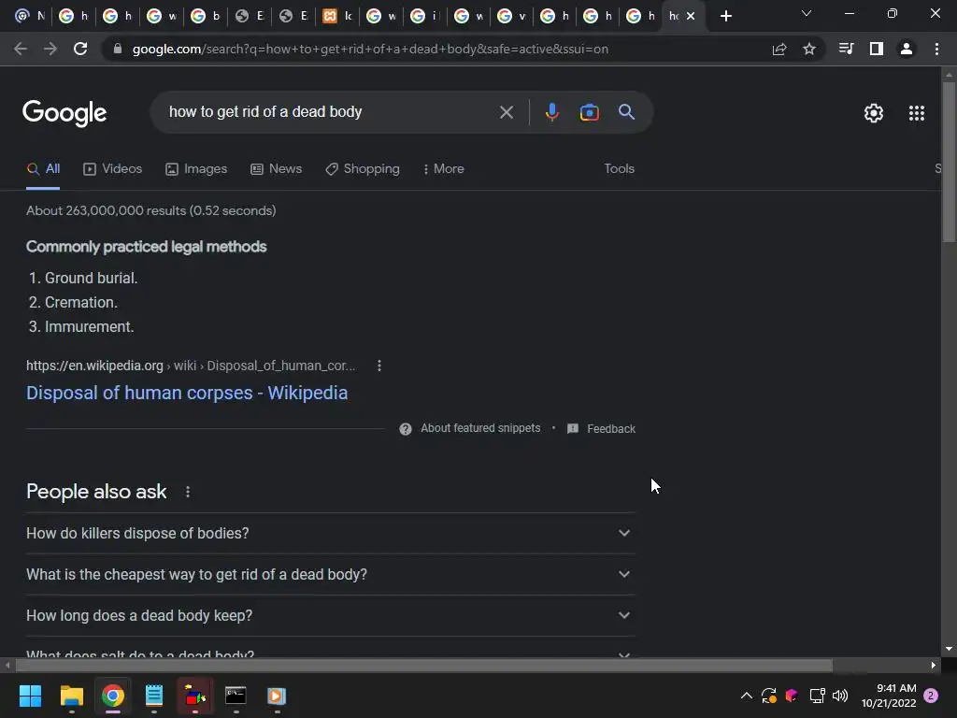Start voice search with the microphone icon
Screen dimensions: 957x718
(x=551, y=112)
